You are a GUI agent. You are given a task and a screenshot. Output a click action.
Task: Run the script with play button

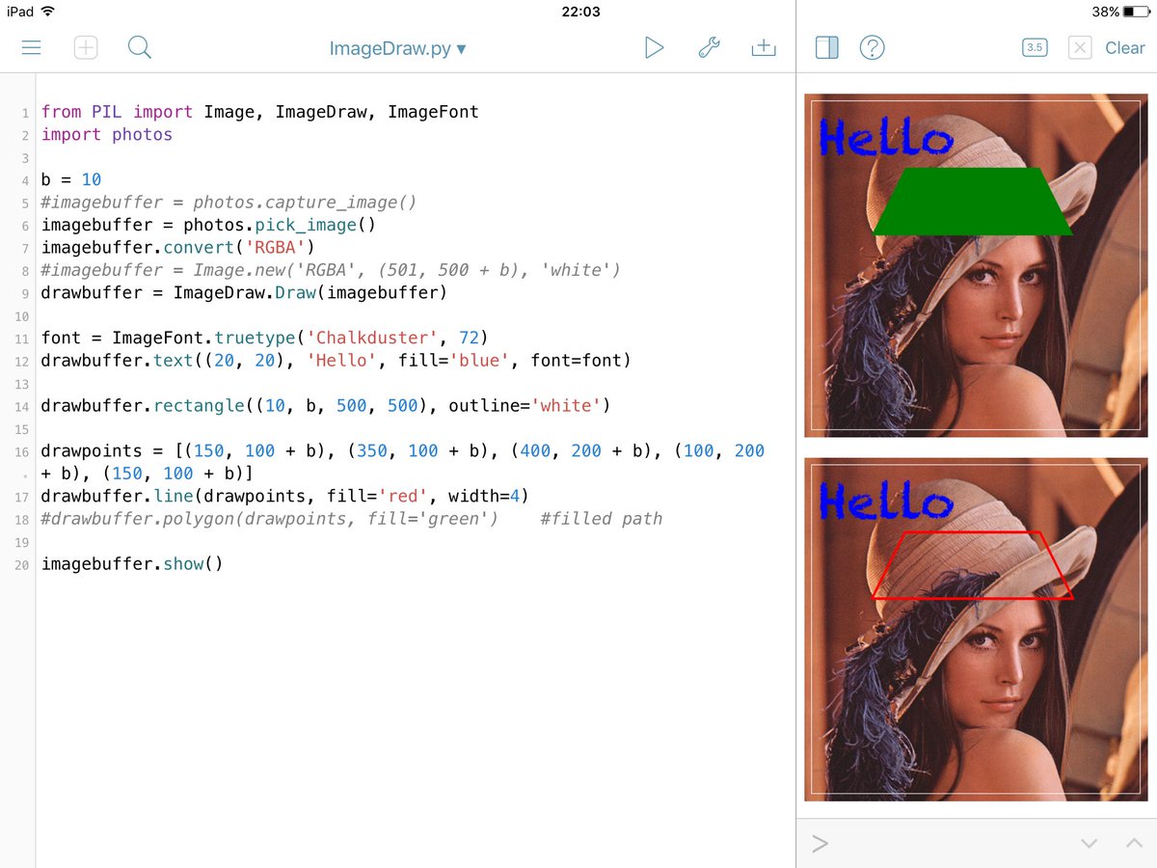(655, 47)
